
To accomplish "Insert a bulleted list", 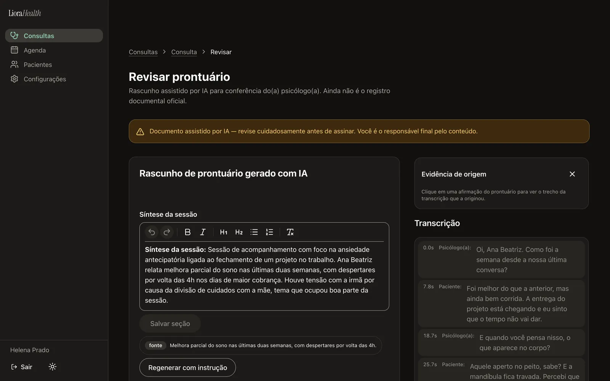I will (254, 232).
